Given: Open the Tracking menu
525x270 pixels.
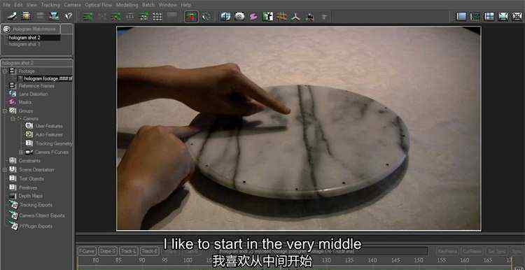Looking at the screenshot, I should (x=50, y=5).
